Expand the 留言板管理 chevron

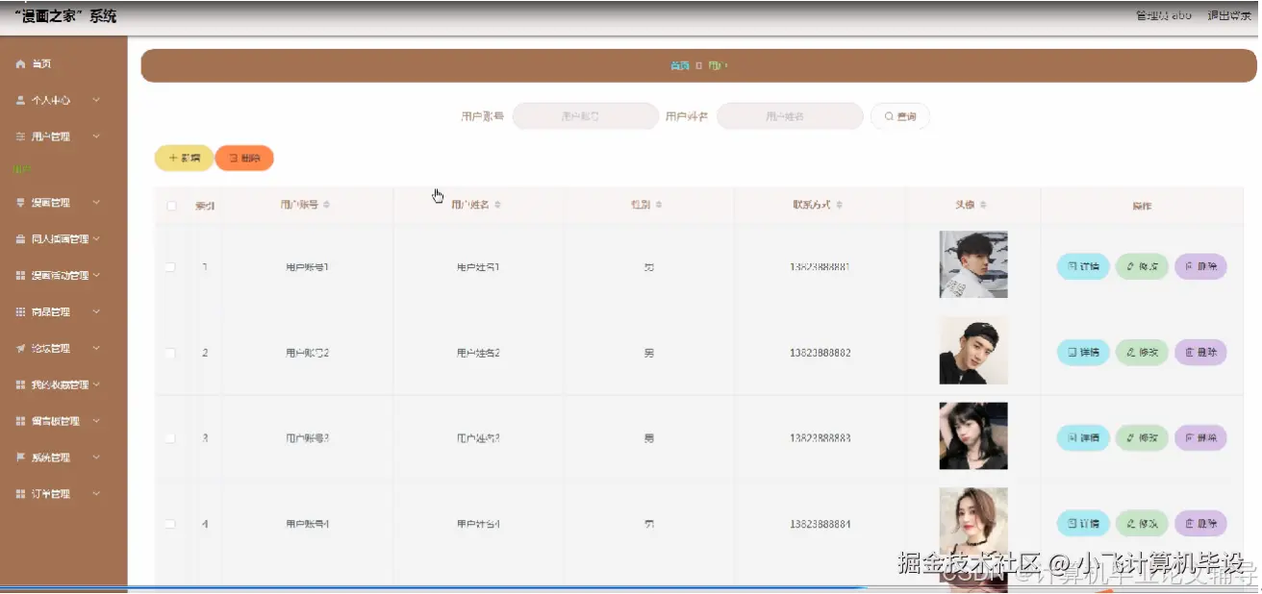pos(96,421)
